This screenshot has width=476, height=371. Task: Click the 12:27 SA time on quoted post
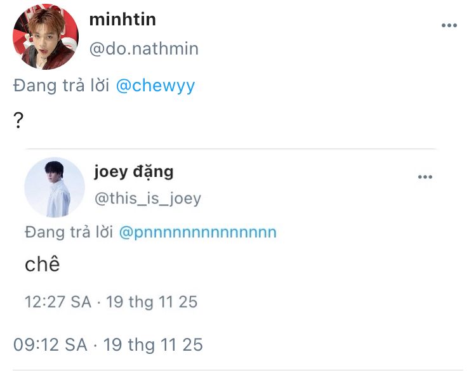(58, 301)
